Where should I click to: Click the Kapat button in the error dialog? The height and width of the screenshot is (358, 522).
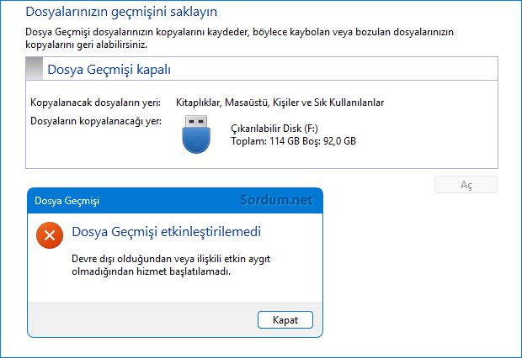(285, 320)
